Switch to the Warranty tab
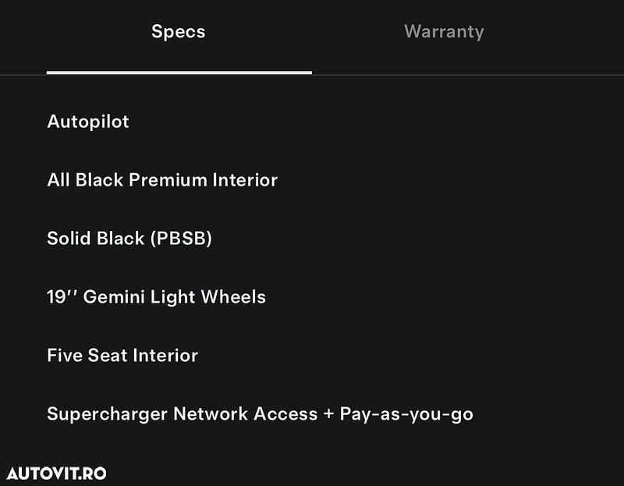This screenshot has height=486, width=624. coord(444,32)
